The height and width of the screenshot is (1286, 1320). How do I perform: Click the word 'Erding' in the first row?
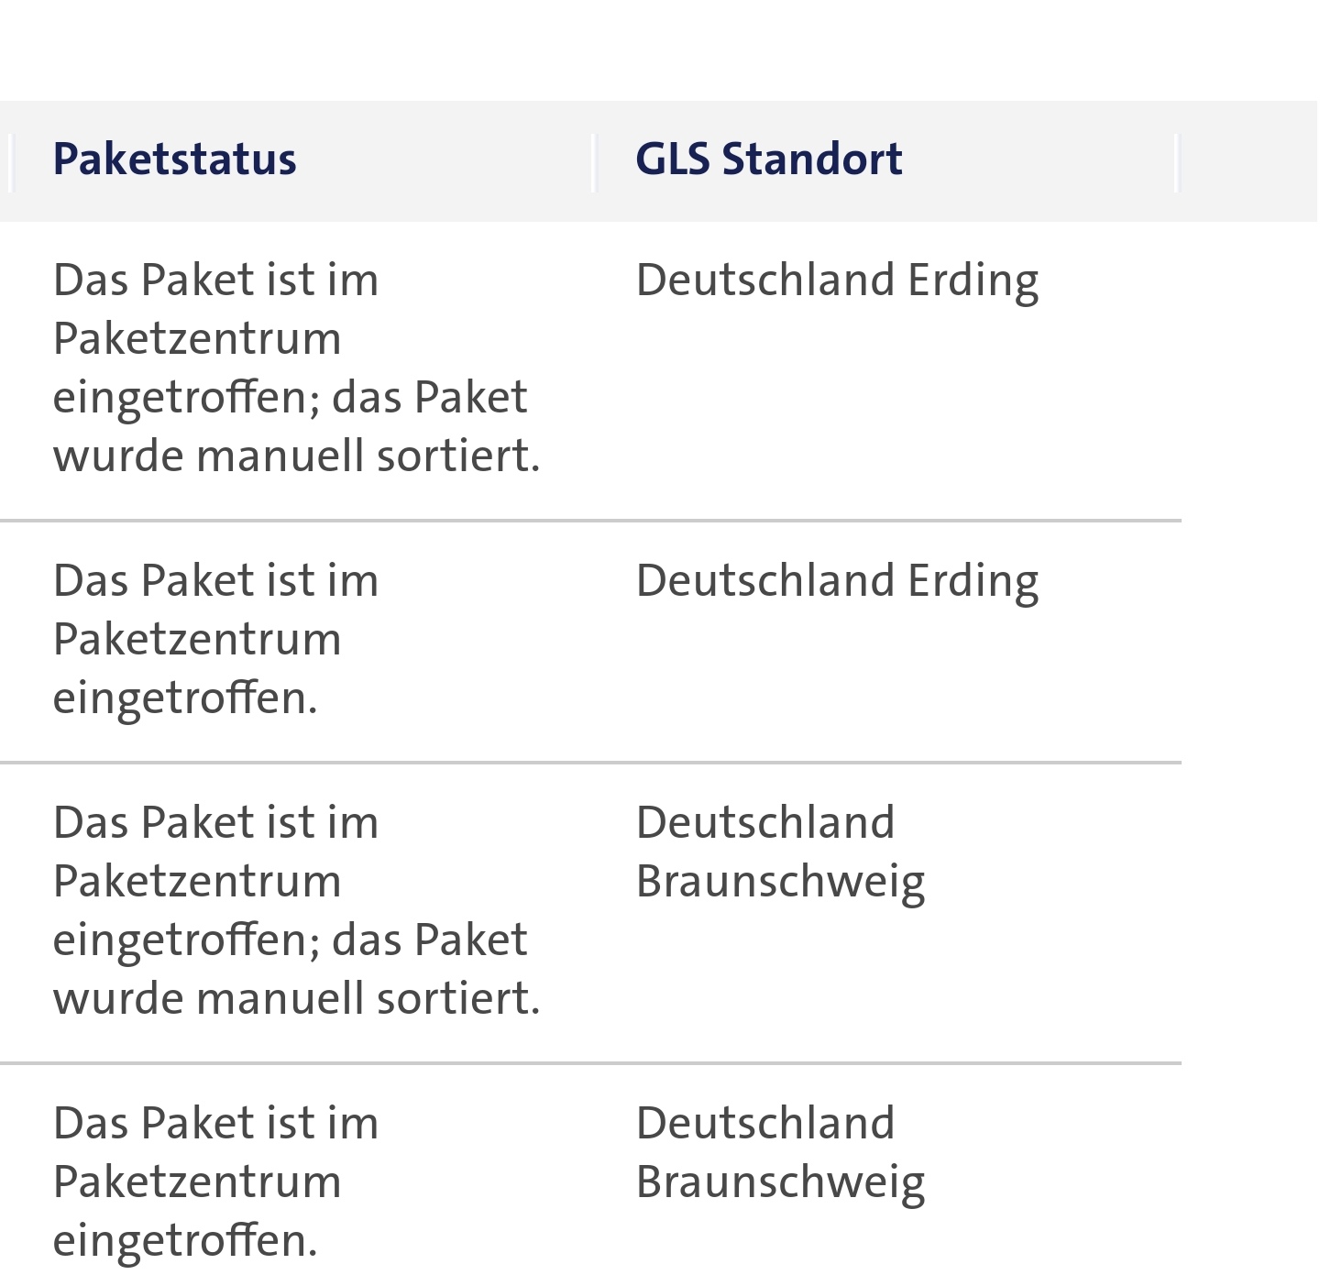973,280
